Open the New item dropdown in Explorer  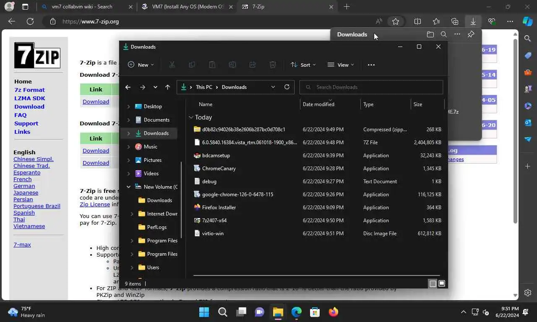click(x=141, y=65)
